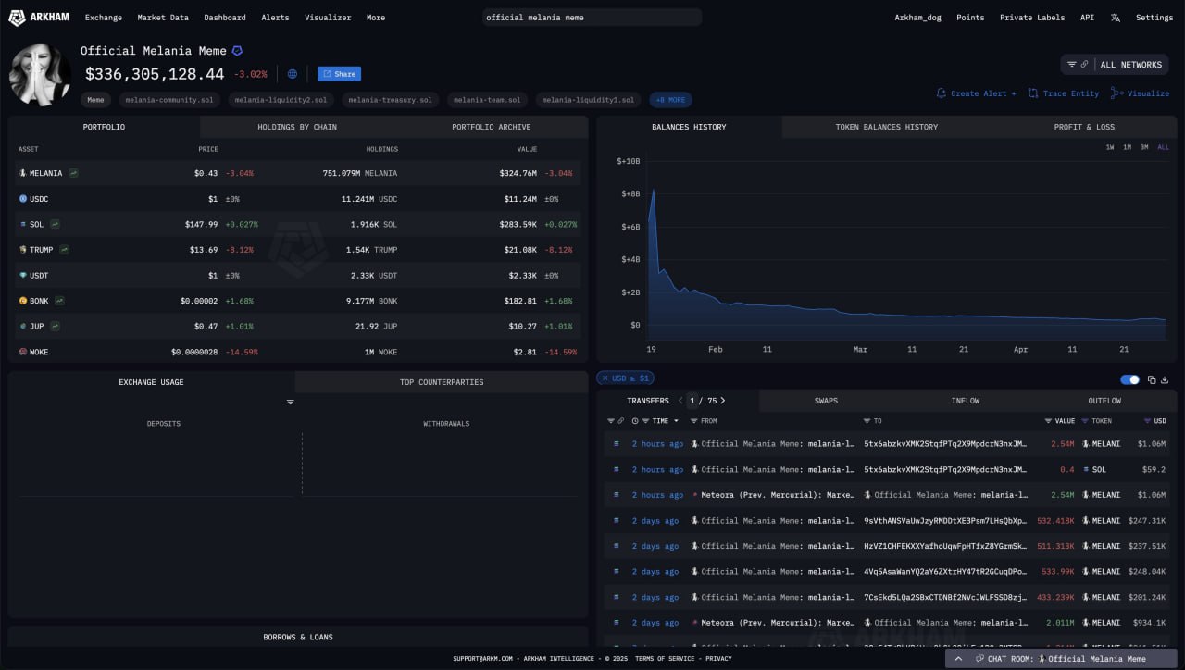
Task: Switch to Inflow tab
Action: coord(966,401)
